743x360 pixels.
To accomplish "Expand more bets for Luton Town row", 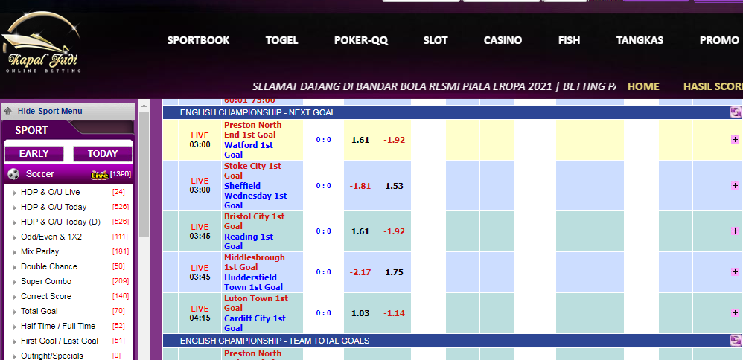I will [x=735, y=312].
